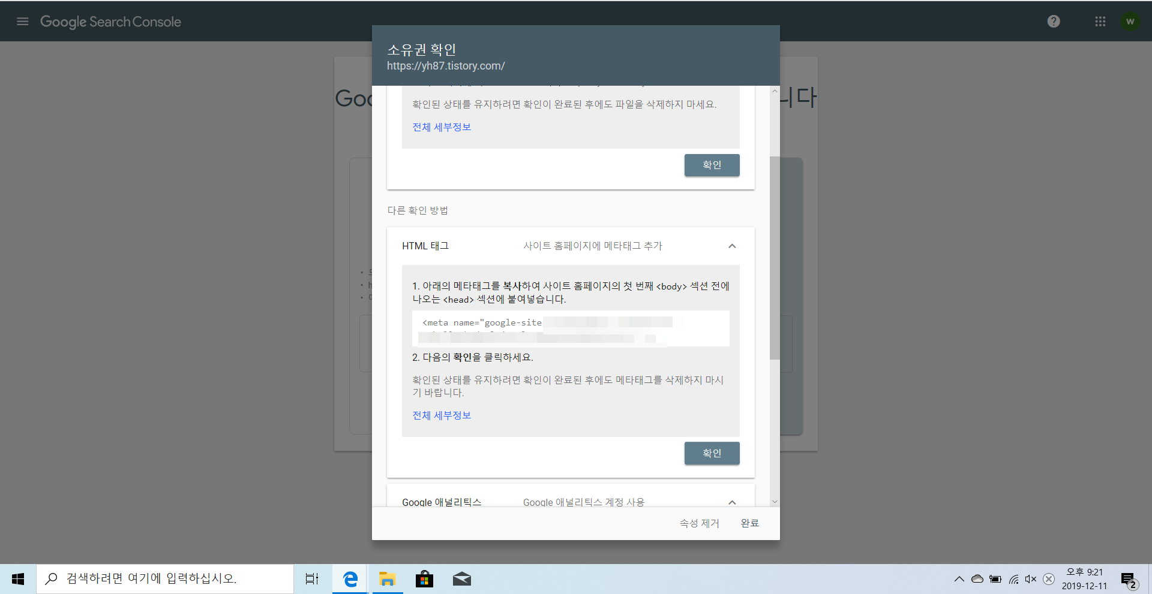Image resolution: width=1152 pixels, height=594 pixels.
Task: Click 확인 button in the upper section
Action: pos(712,165)
